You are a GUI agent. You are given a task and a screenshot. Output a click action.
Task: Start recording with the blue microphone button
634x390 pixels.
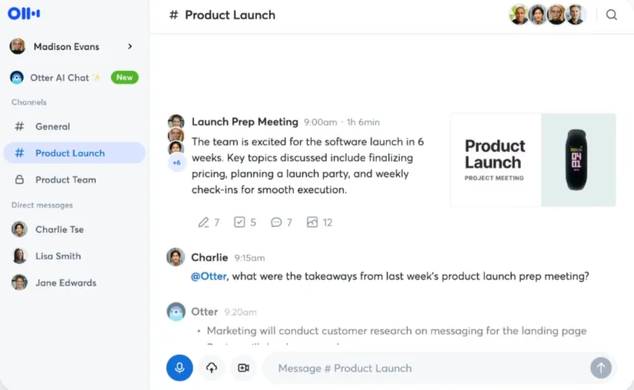pyautogui.click(x=180, y=368)
